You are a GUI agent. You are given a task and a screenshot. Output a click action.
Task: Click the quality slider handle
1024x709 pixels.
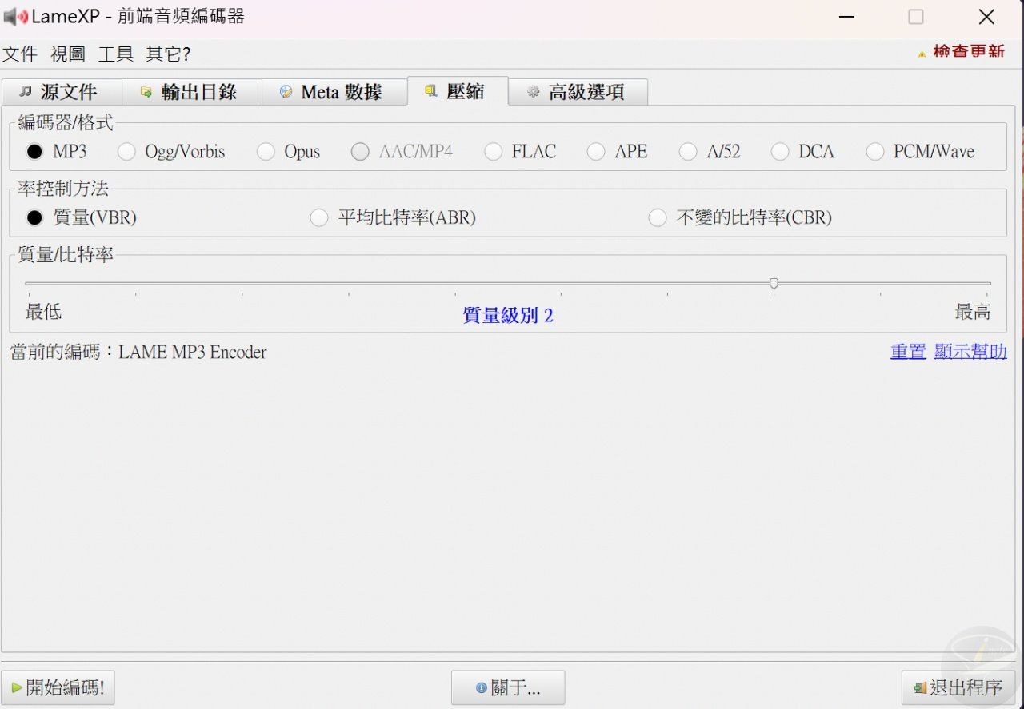(x=774, y=283)
